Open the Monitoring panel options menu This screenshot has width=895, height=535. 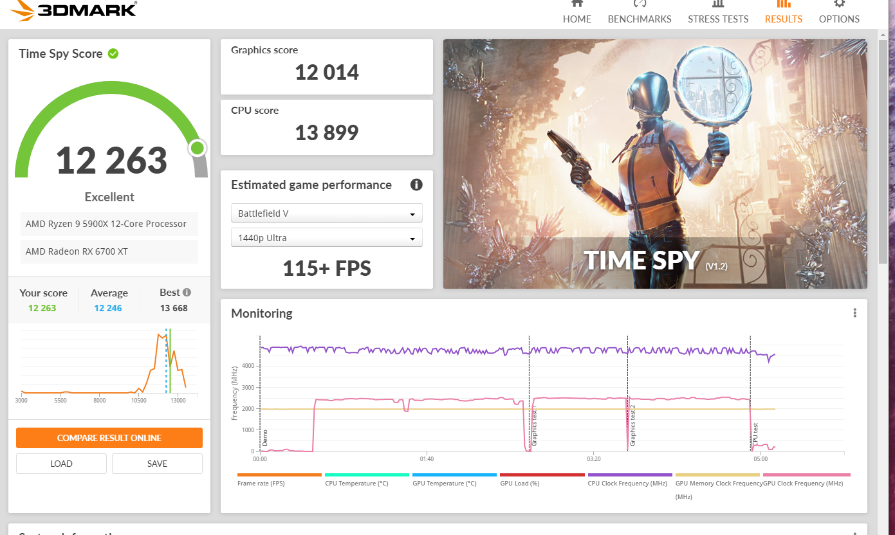click(854, 313)
